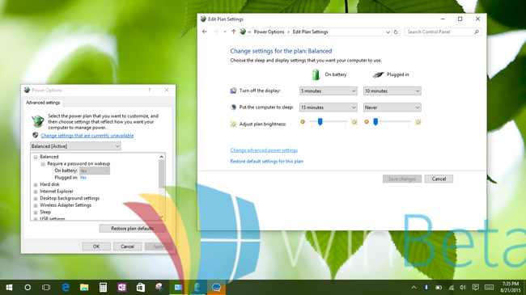
Task: Click Cancel in Power Options dialog
Action: pos(127,247)
